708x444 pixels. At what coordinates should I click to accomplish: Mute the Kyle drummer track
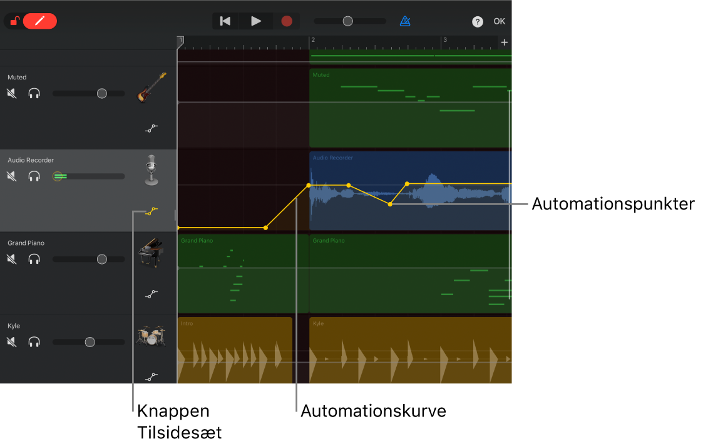pos(12,342)
